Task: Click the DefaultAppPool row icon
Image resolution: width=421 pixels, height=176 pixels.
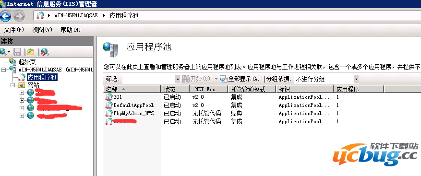Action: pos(109,105)
